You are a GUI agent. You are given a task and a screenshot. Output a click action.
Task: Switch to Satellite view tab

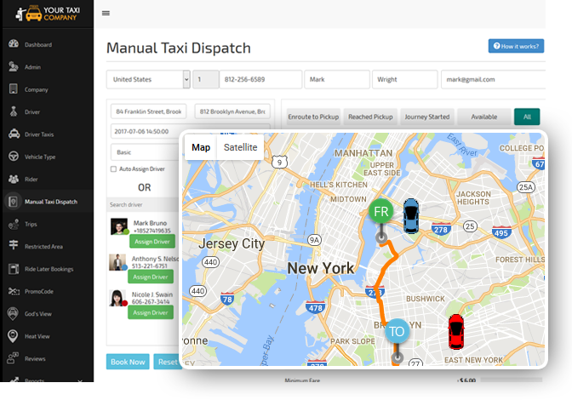[x=240, y=147]
